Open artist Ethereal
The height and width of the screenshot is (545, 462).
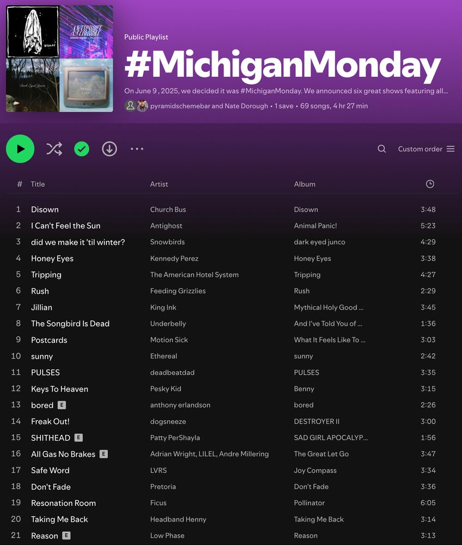tap(163, 356)
